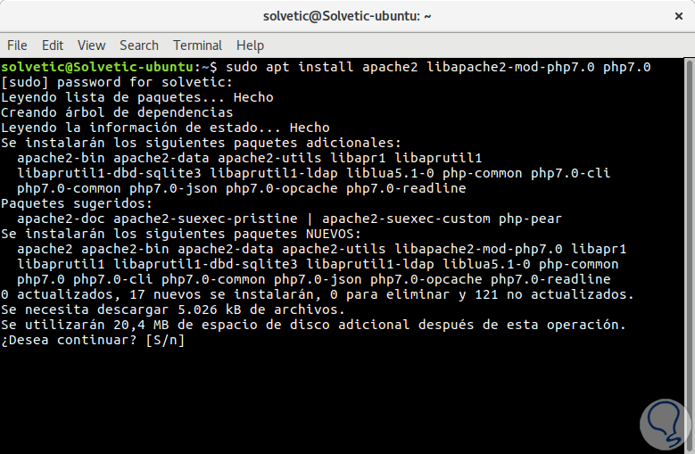Open the View menu
The height and width of the screenshot is (454, 695).
(91, 45)
